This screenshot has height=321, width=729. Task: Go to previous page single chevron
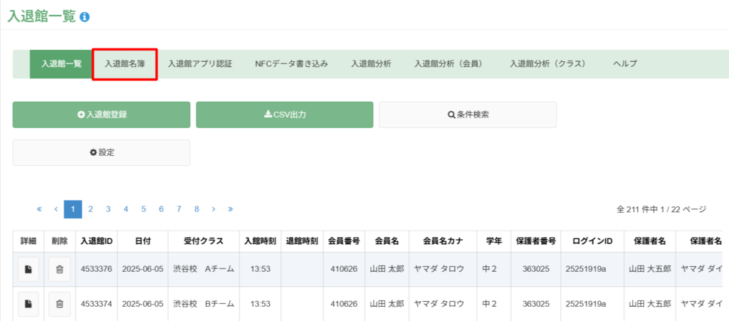pos(56,209)
